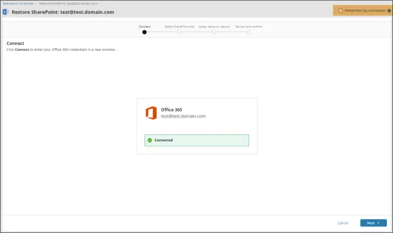393x233 pixels.
Task: Click the Restore SharePoint breadcrumb entry
Action: [x=68, y=4]
